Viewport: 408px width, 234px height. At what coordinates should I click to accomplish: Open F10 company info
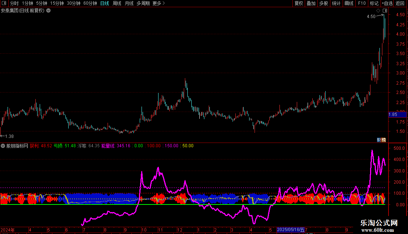click(362, 3)
